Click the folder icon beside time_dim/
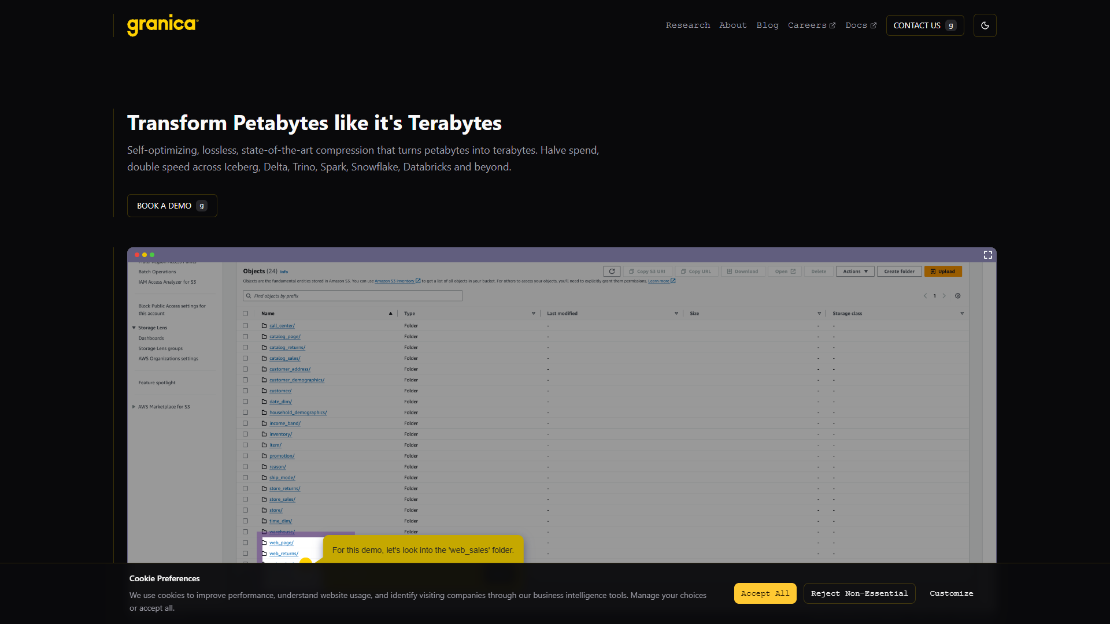The image size is (1110, 624). point(264,521)
